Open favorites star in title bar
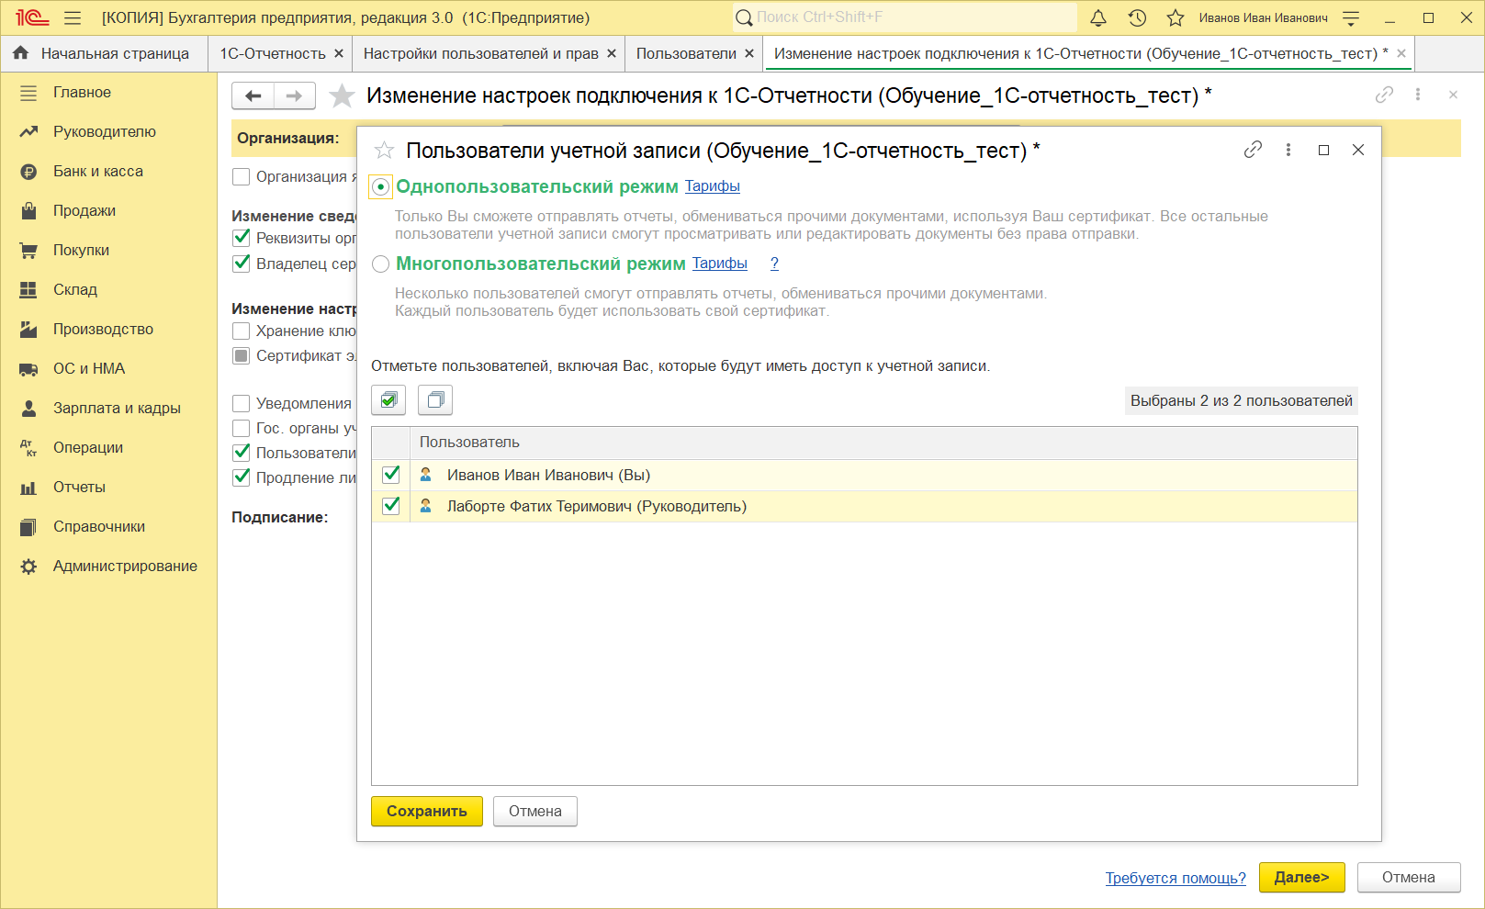The image size is (1485, 909). click(x=1176, y=17)
